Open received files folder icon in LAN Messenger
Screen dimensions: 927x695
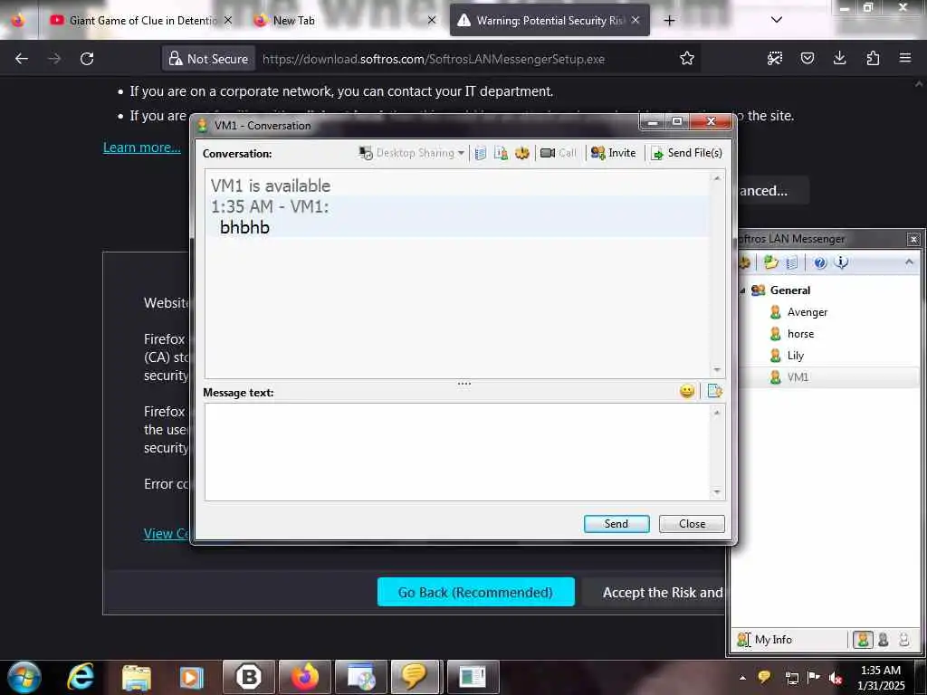770,262
